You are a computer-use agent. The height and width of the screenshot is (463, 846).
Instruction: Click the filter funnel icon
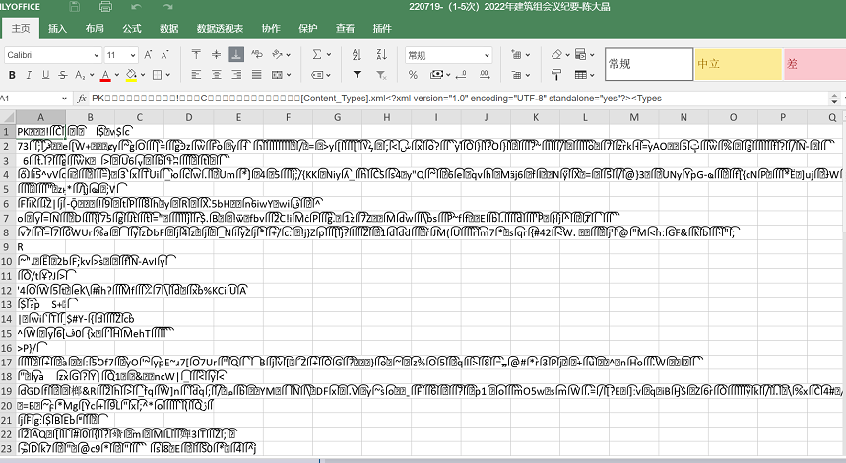(357, 75)
